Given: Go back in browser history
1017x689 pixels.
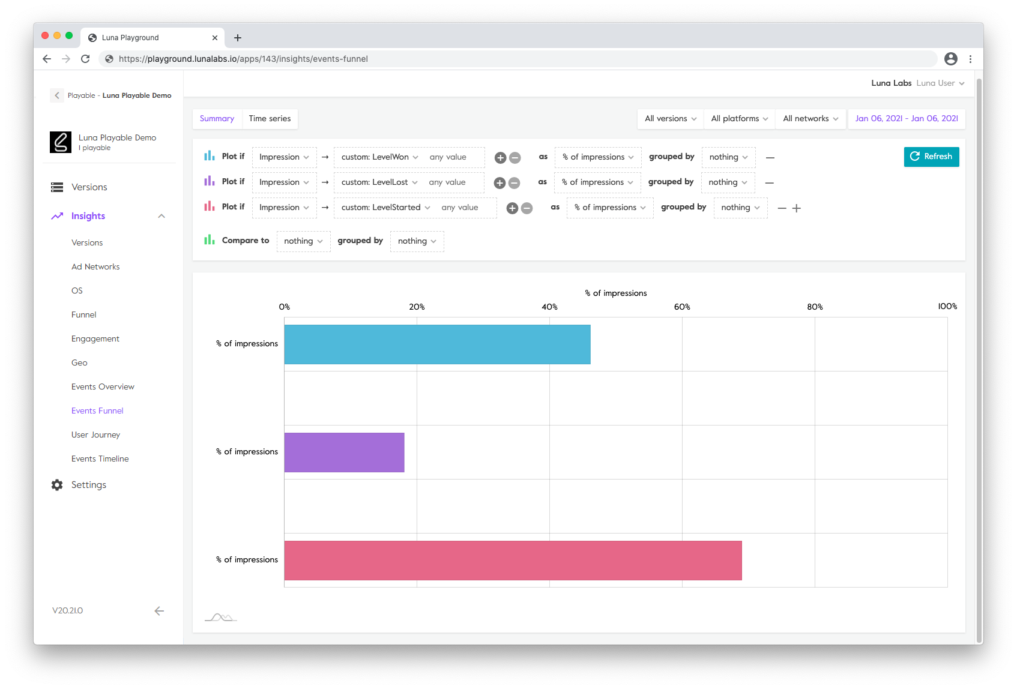Looking at the screenshot, I should (47, 59).
